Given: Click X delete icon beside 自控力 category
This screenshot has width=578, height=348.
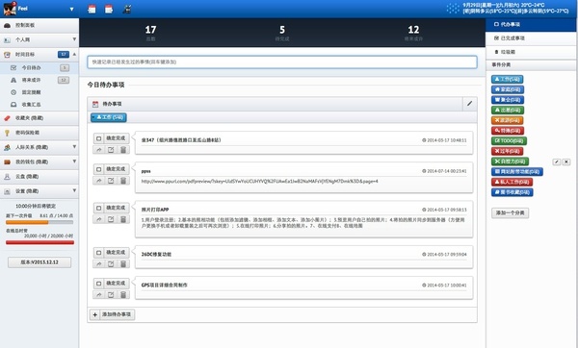Looking at the screenshot, I should click(566, 162).
